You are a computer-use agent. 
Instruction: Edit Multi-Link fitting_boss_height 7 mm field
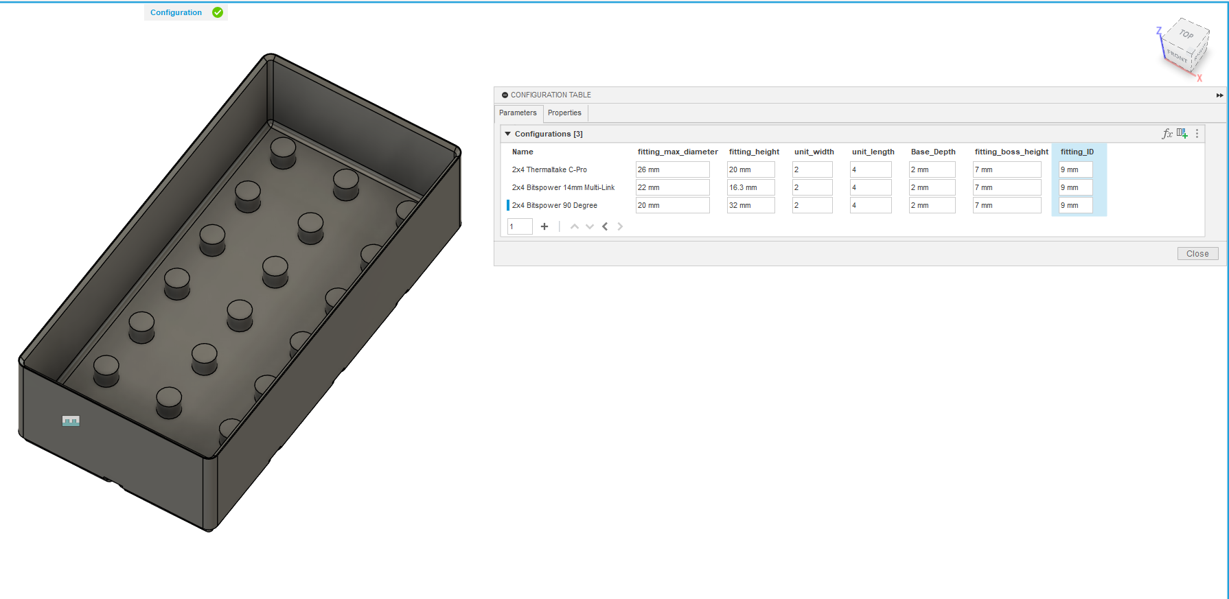[x=1007, y=187]
